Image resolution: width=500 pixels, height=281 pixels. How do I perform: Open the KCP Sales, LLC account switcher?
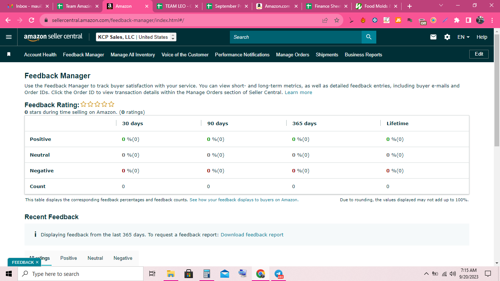click(136, 37)
